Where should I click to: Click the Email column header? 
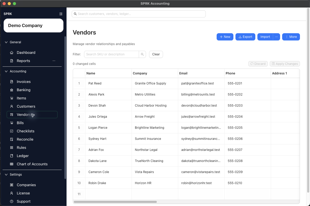[201, 73]
